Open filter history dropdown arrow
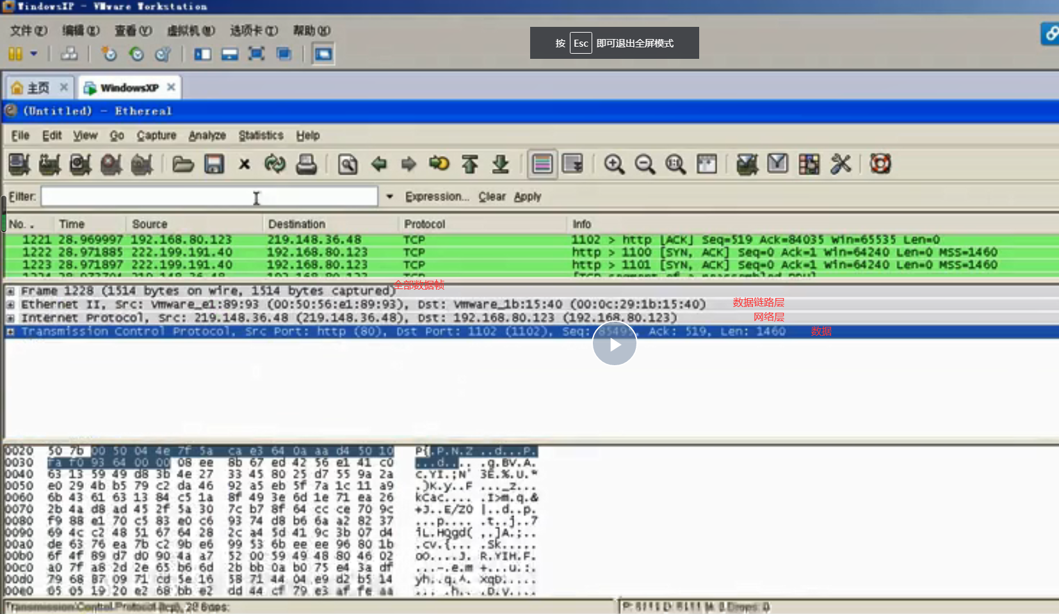Image resolution: width=1059 pixels, height=614 pixels. [x=389, y=196]
